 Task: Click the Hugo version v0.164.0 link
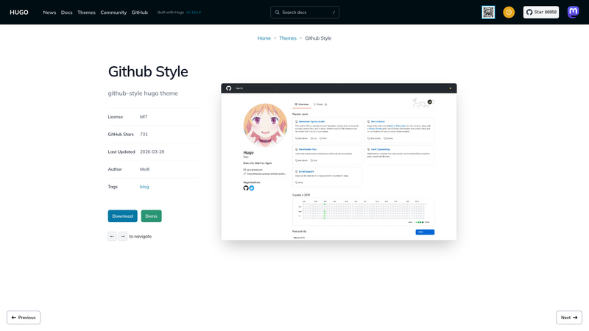194,13
